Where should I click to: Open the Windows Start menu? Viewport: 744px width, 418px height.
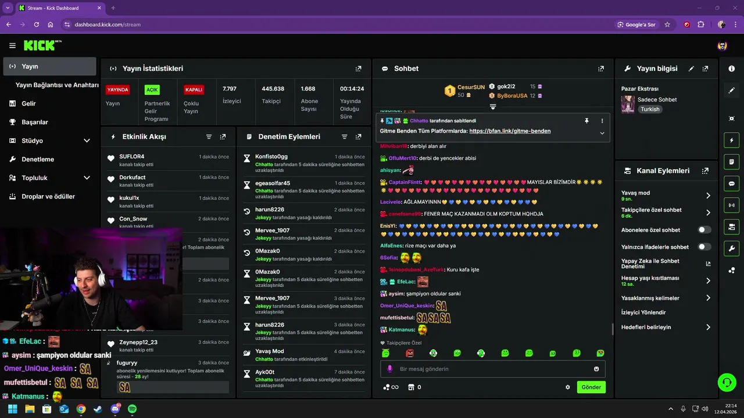pyautogui.click(x=12, y=409)
